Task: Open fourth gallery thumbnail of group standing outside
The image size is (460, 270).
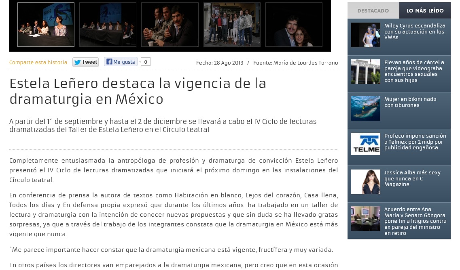Action: [x=232, y=25]
